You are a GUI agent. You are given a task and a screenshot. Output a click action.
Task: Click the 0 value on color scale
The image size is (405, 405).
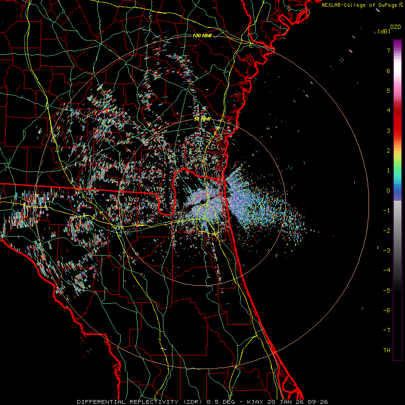[x=388, y=191]
